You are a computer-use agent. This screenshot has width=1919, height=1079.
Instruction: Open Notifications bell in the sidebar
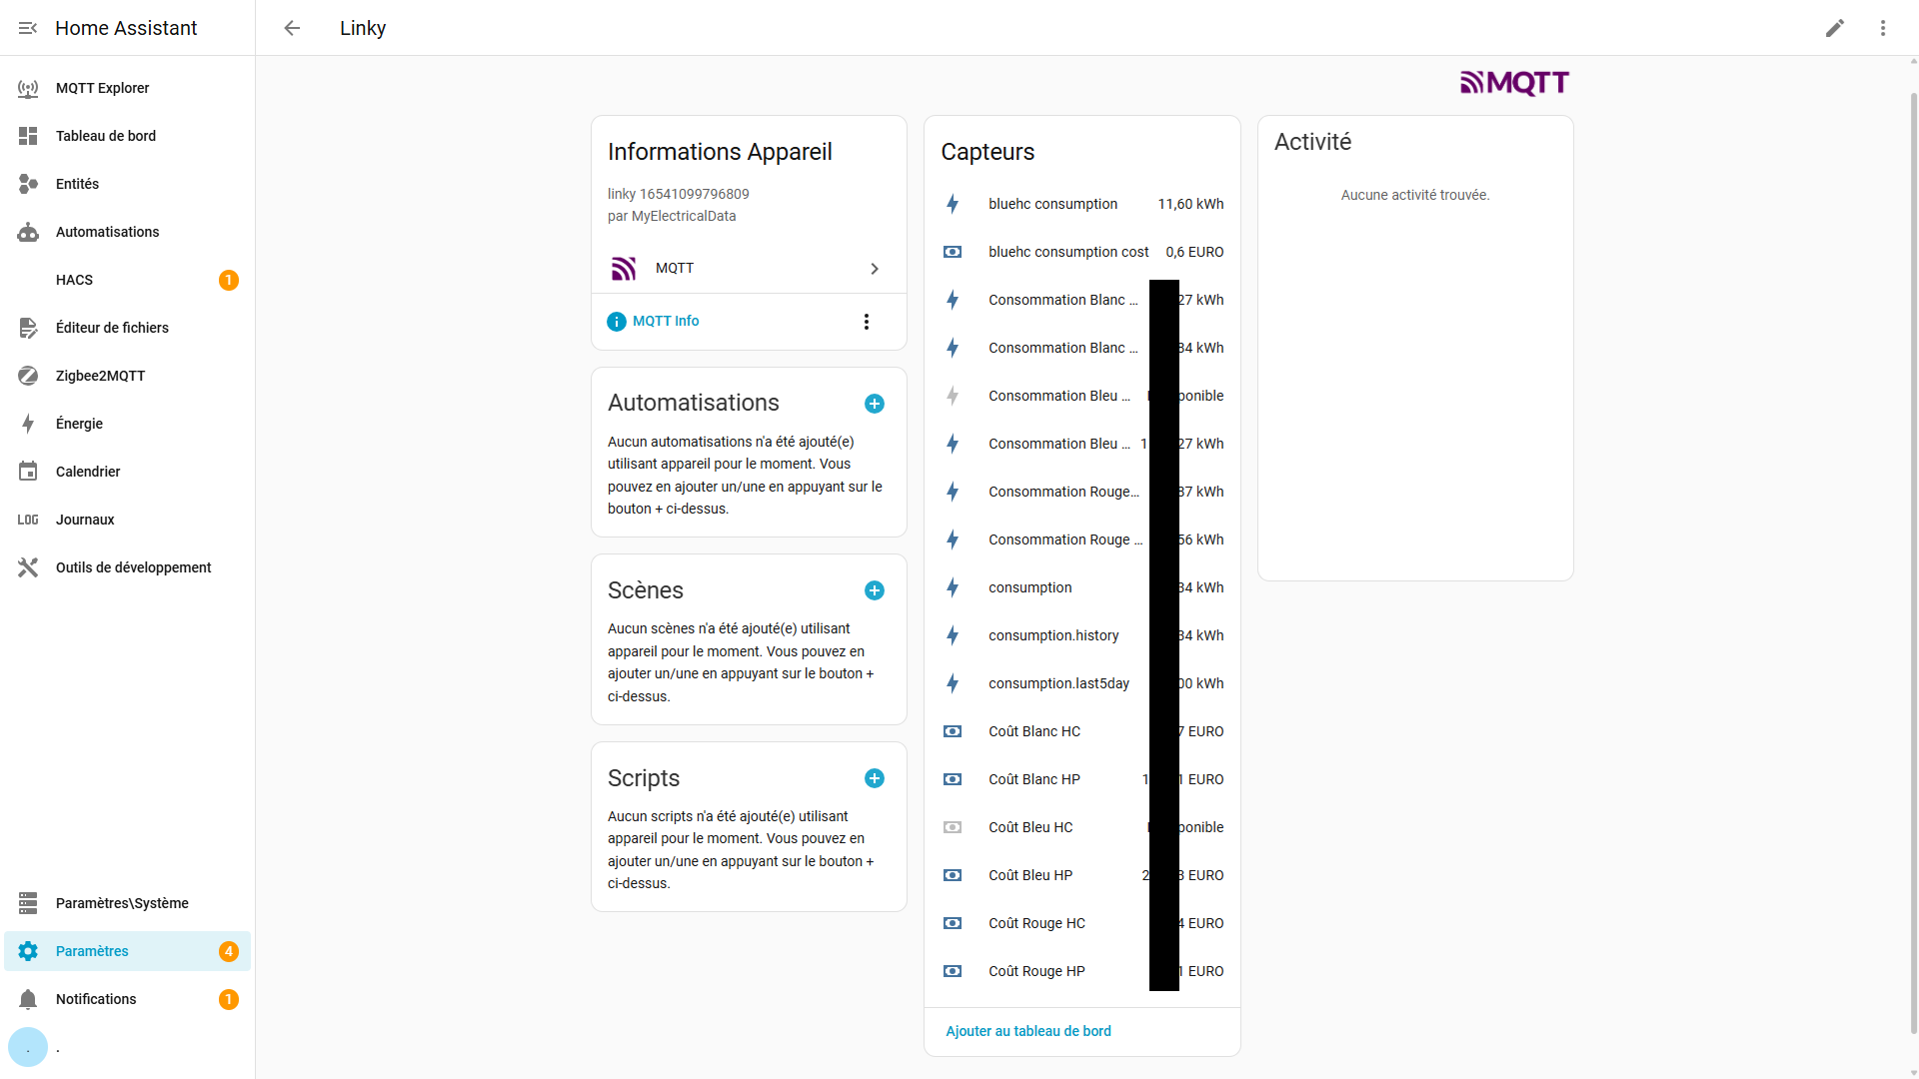96,999
